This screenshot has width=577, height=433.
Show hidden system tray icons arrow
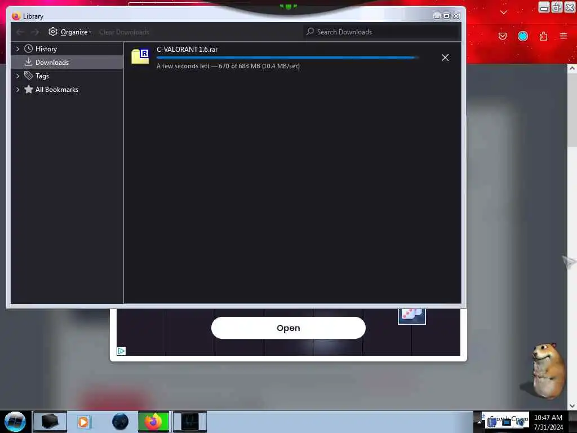[x=479, y=422]
